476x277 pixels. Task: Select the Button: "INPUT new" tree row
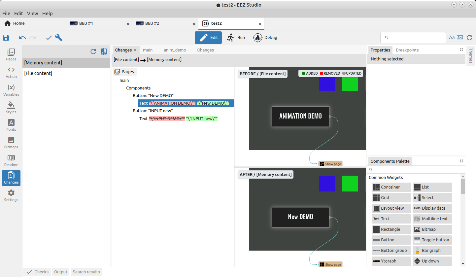pos(153,111)
